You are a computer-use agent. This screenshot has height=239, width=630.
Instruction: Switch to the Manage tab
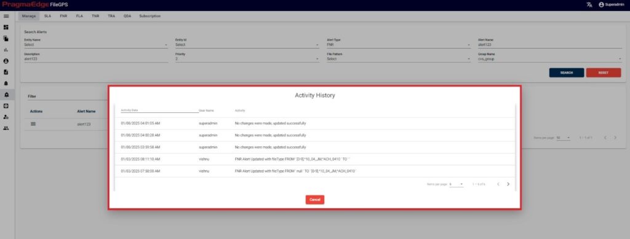click(29, 16)
